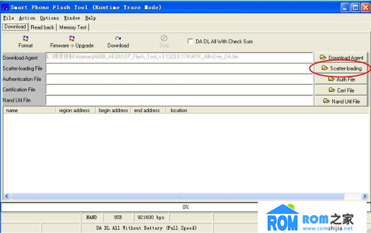Open the Window menu
Image resolution: width=371 pixels, height=233 pixels.
72,18
